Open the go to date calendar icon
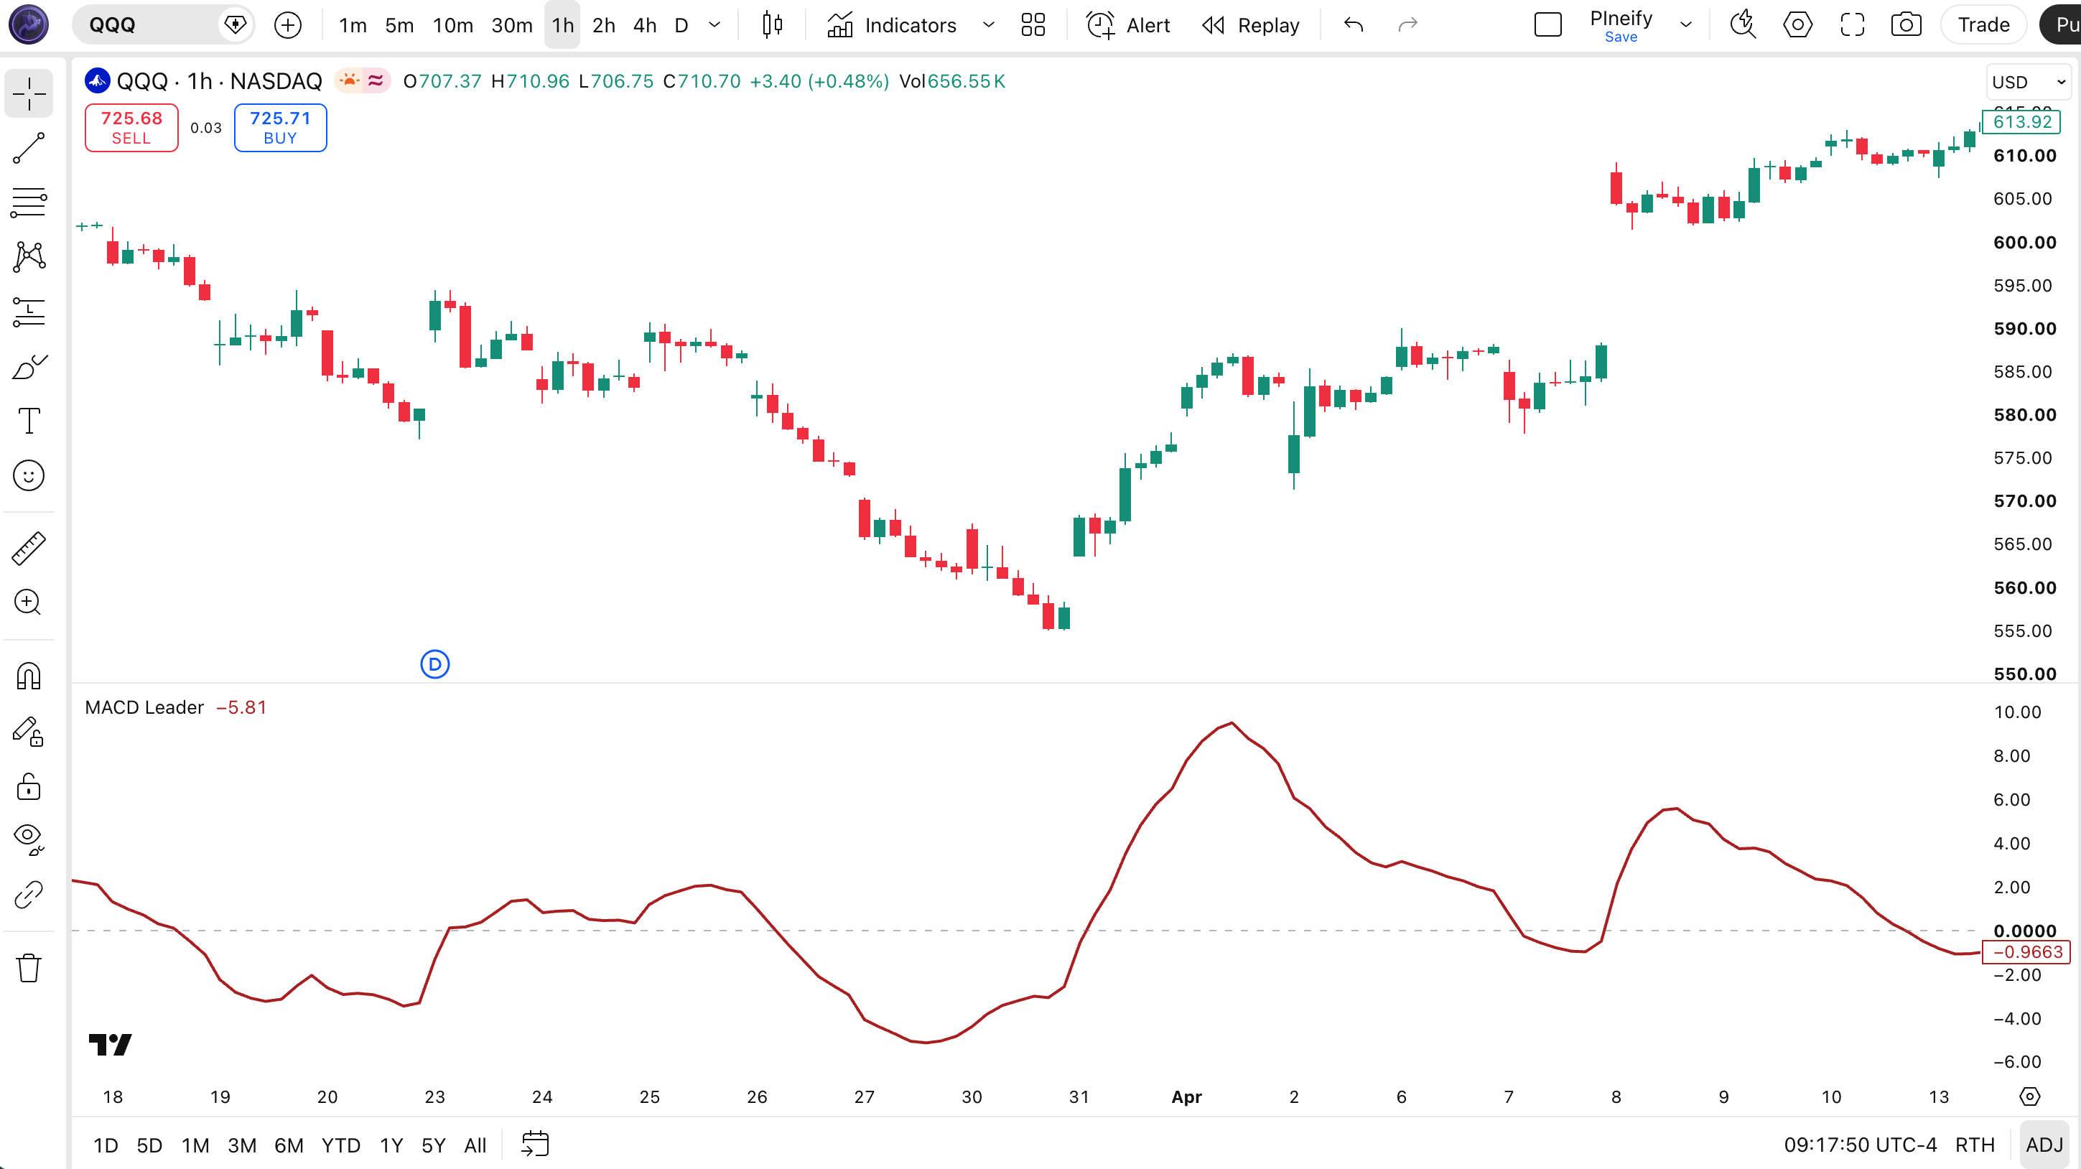The image size is (2081, 1169). [535, 1145]
